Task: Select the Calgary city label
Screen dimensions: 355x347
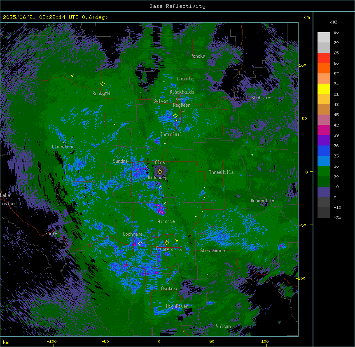Action: tap(164, 249)
